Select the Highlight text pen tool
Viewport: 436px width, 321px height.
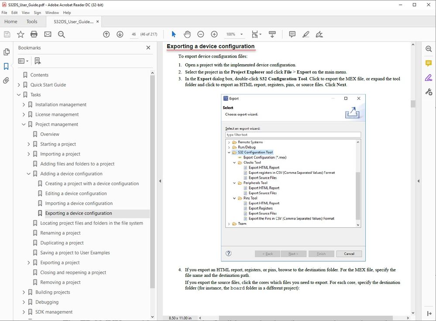(306, 34)
